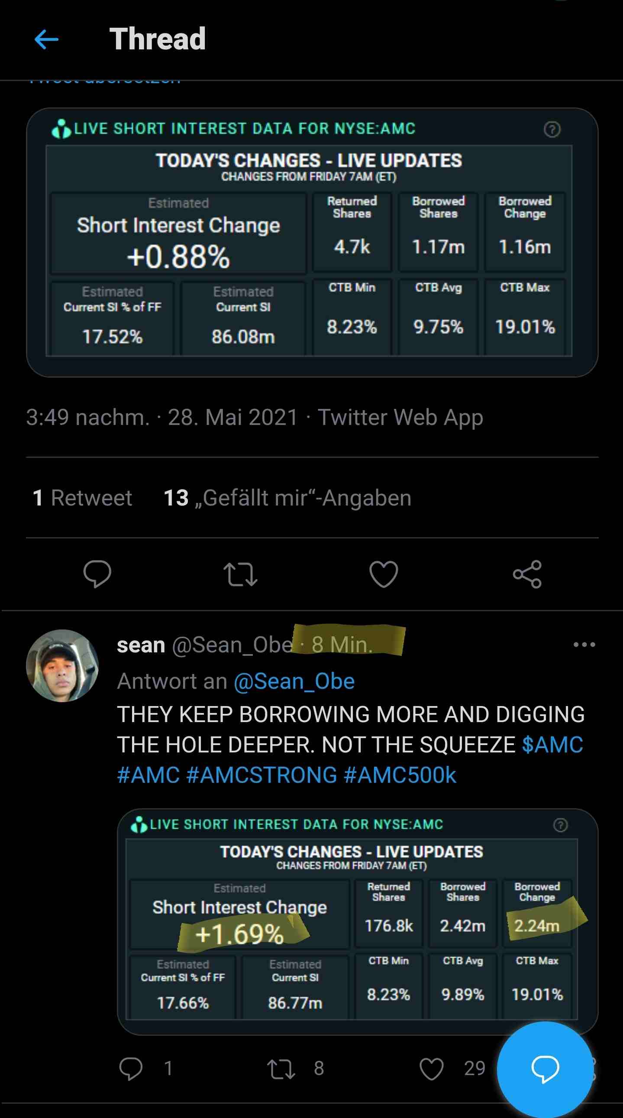Open the @Sean_Obe mention link

(294, 681)
